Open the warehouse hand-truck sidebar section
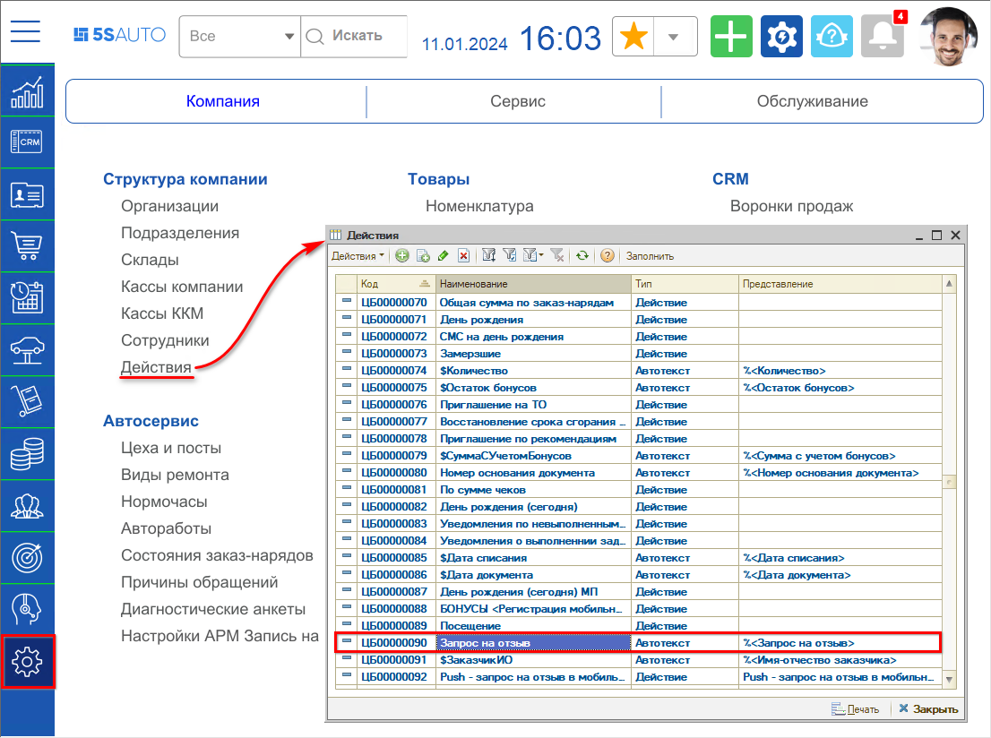 [27, 401]
